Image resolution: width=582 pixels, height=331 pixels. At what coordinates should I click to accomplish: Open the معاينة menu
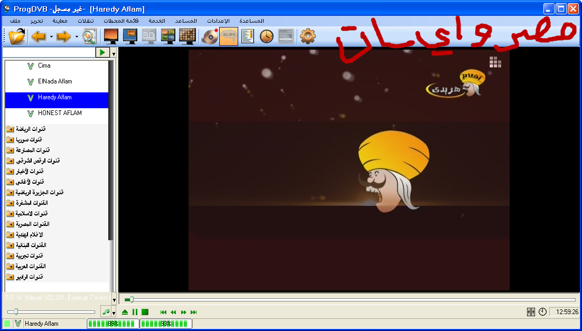coord(59,21)
